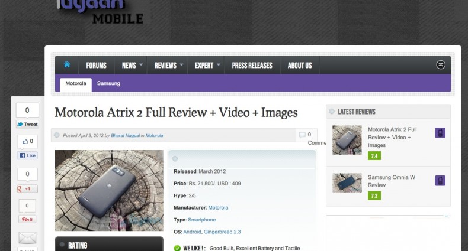Click the Google +1 button

click(x=27, y=189)
